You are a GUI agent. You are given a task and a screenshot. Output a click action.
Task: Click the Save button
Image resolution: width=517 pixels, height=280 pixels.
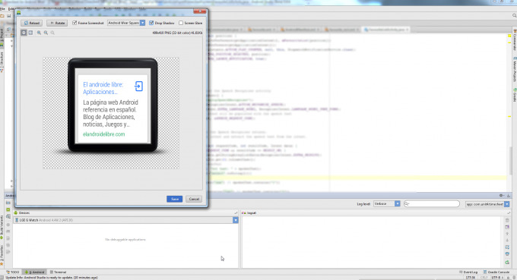174,199
